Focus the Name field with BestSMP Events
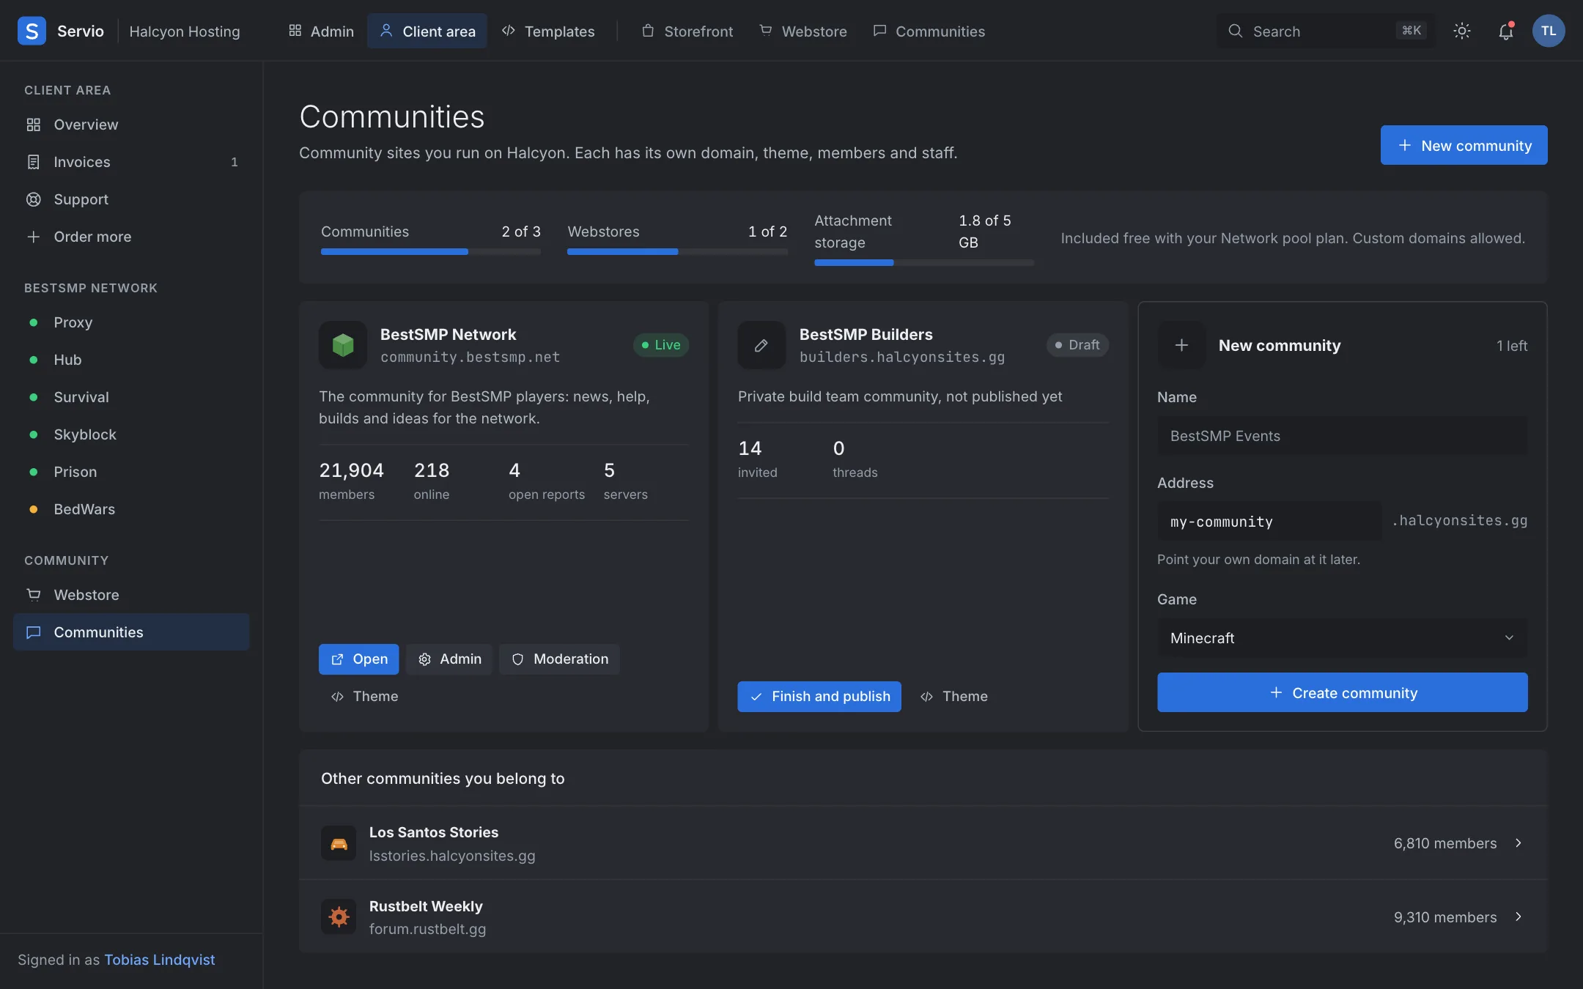The image size is (1583, 989). pyautogui.click(x=1342, y=436)
